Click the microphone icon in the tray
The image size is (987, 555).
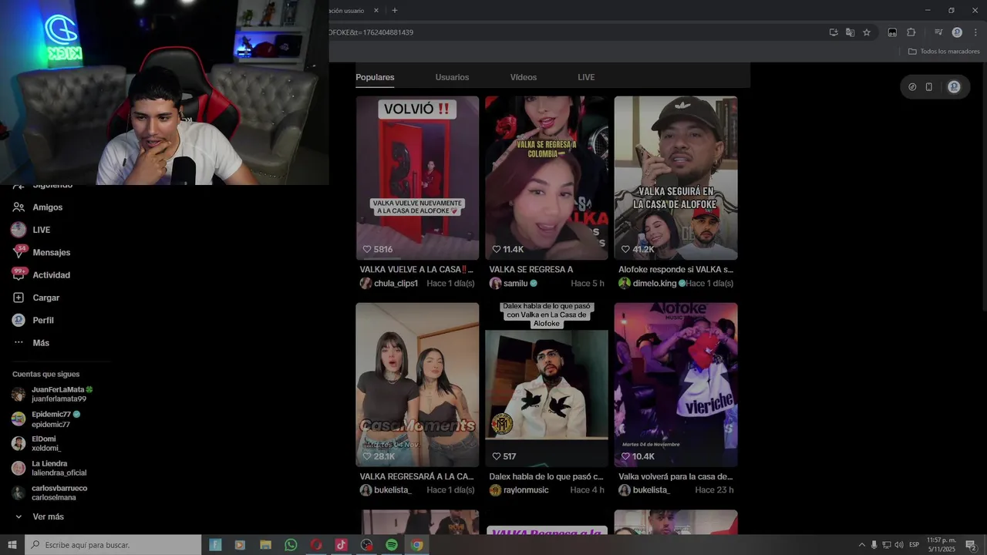pyautogui.click(x=874, y=545)
